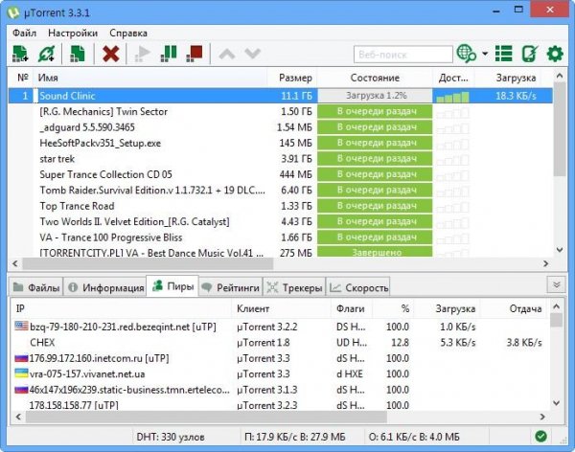Click the upload speed status О: 6.1 КБ/с
This screenshot has height=452, width=575.
click(x=414, y=437)
